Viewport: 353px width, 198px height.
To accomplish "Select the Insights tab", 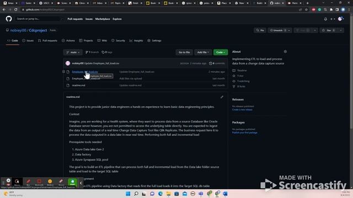I will click(x=136, y=41).
